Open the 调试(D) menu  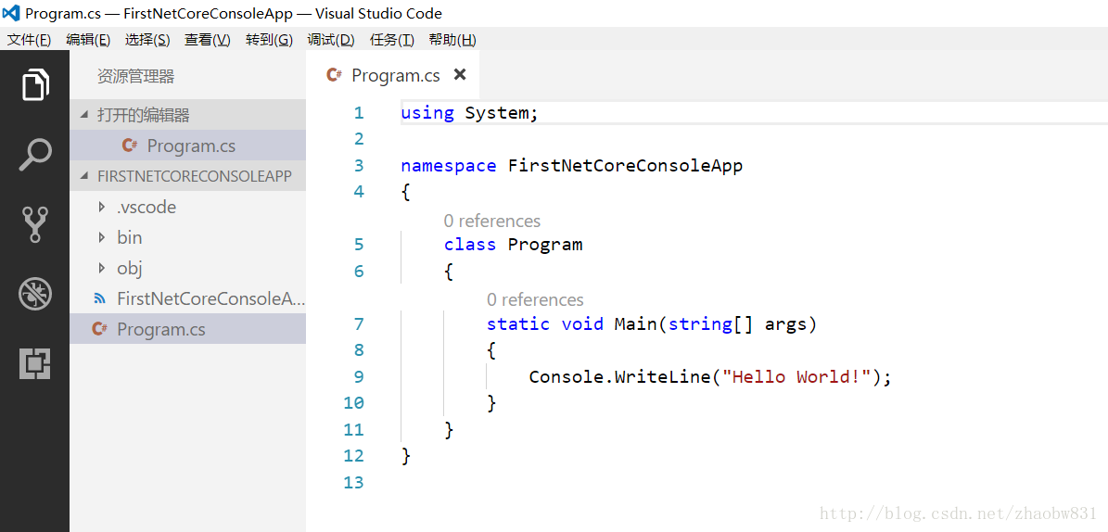tap(331, 40)
